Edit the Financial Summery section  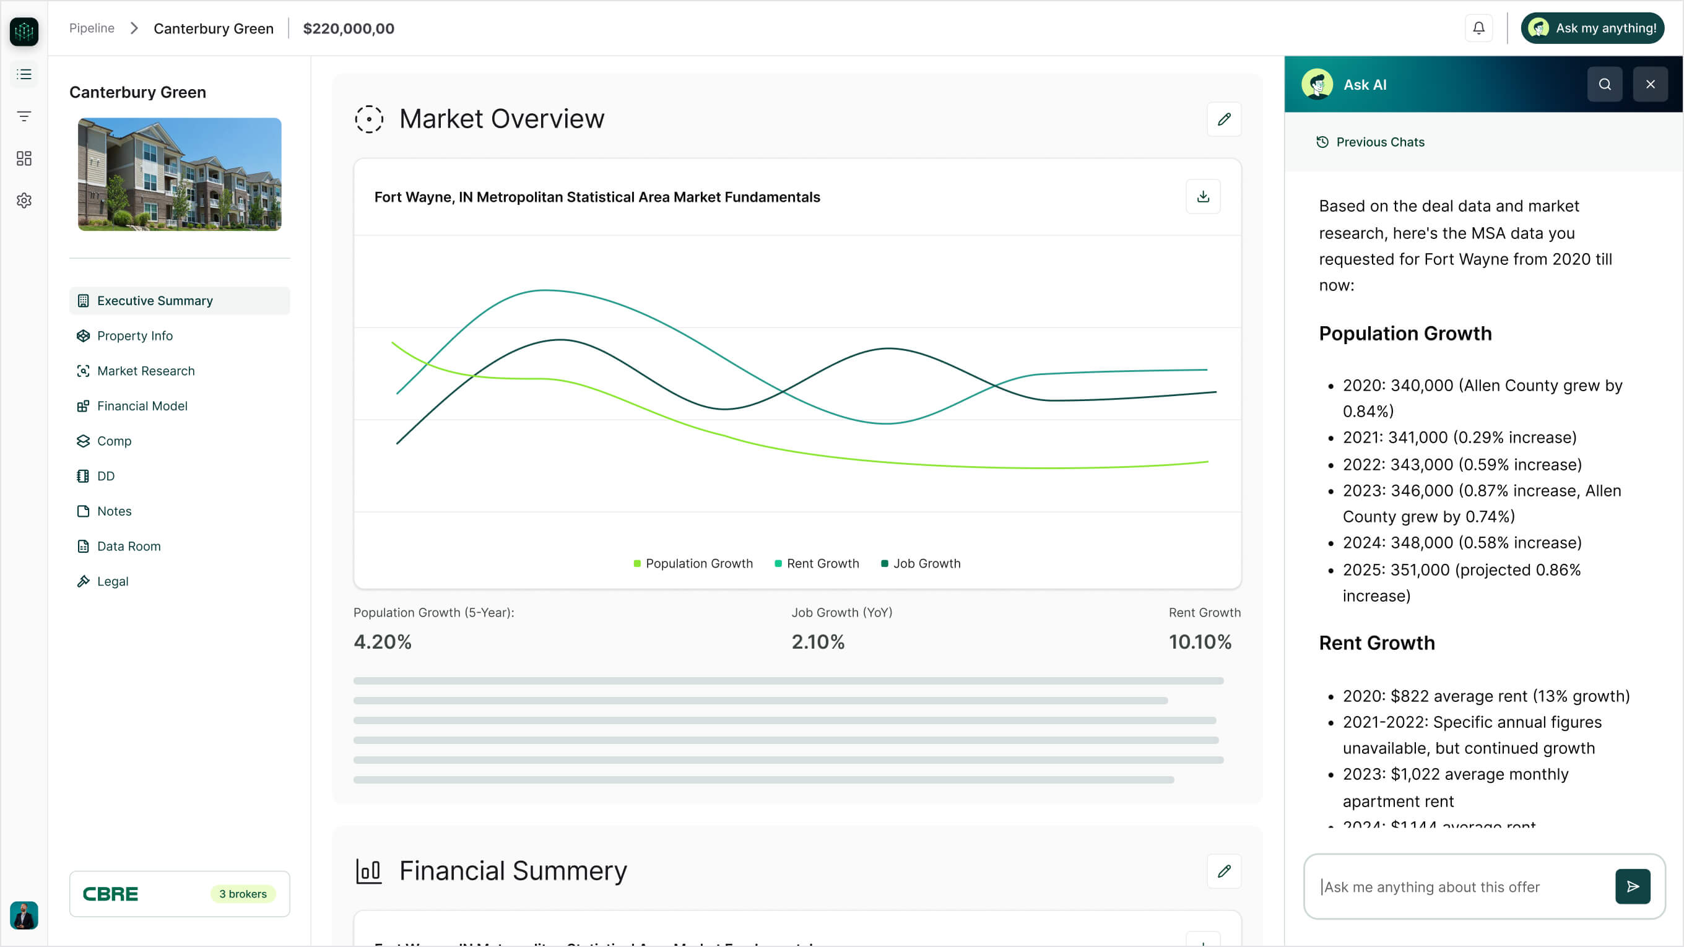tap(1224, 870)
